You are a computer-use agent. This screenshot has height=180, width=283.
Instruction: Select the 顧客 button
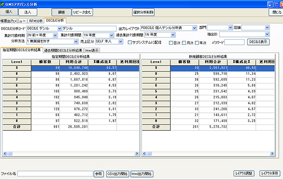click(61, 12)
